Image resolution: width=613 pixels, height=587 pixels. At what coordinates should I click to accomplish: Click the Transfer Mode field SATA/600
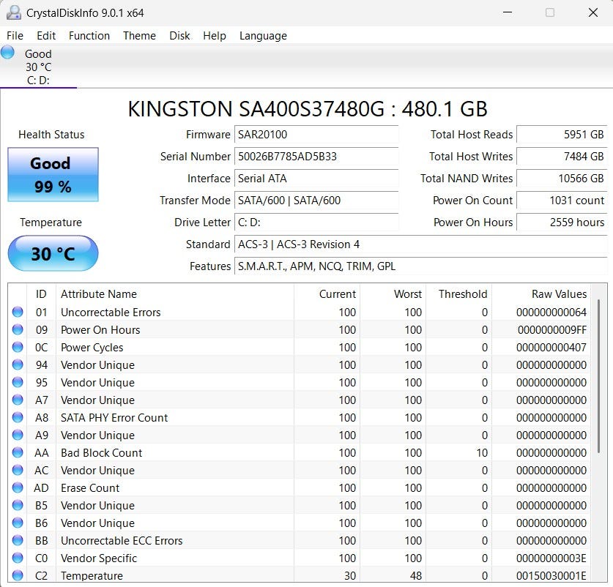(316, 200)
